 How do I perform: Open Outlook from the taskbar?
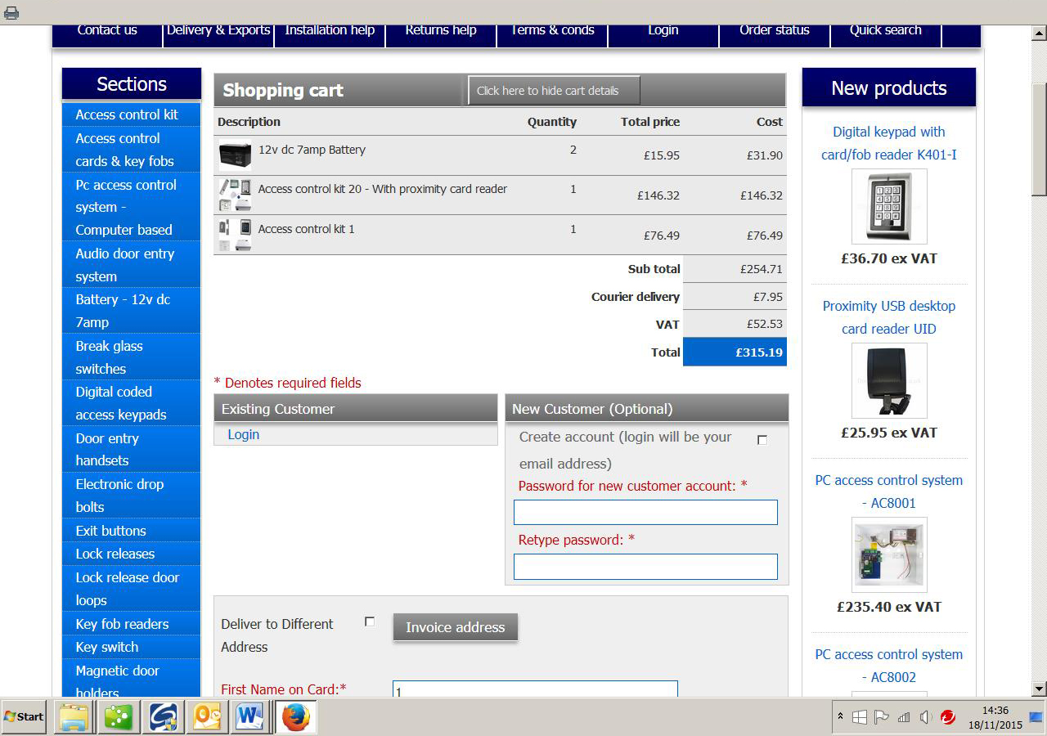click(x=206, y=717)
